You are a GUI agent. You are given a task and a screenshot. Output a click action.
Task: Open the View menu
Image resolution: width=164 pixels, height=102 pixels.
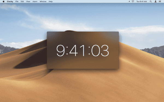[28, 1]
